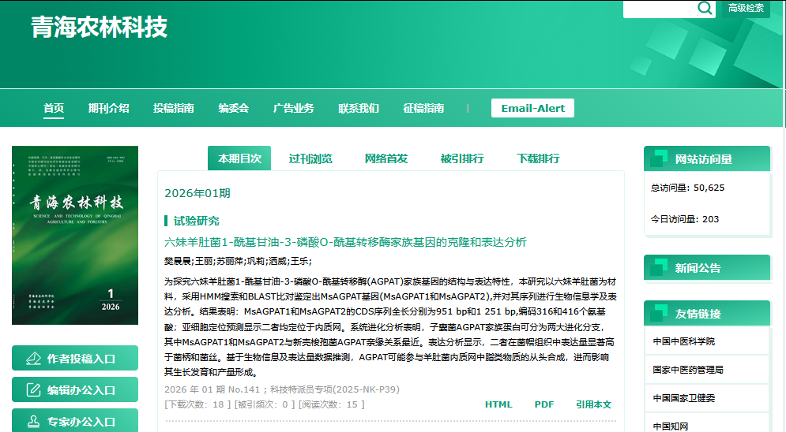
Task: Click square icon beside 网站访问量
Action: 658,158
